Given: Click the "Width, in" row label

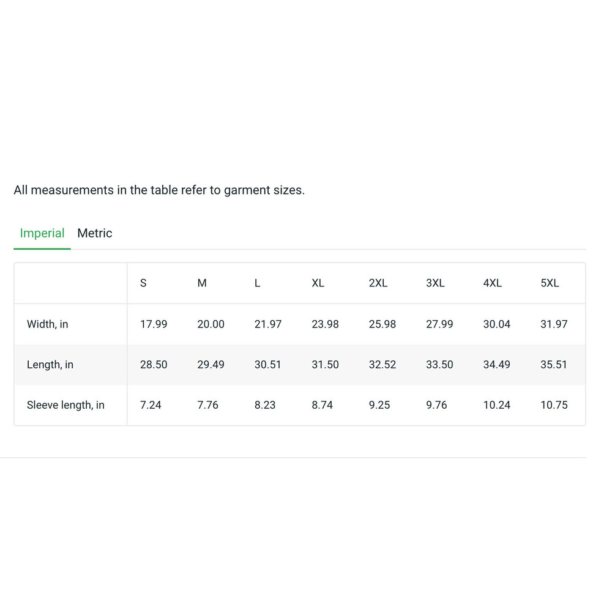Looking at the screenshot, I should 48,324.
